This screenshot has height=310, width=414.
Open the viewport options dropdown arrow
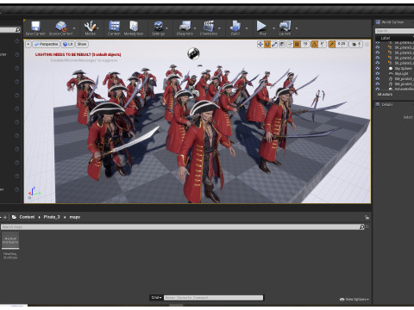pyautogui.click(x=28, y=44)
